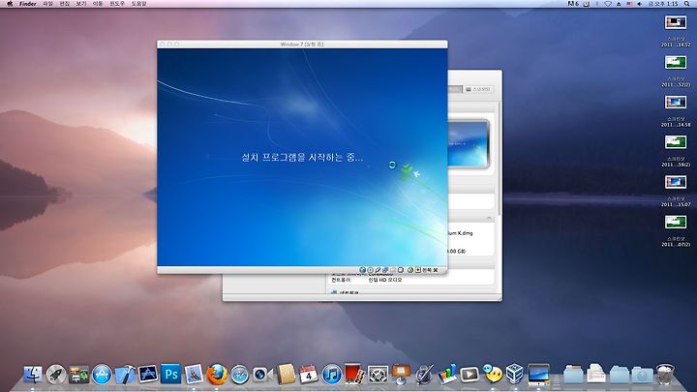This screenshot has width=697, height=392.
Task: Click the green mouse integration icon in VM status bar
Action: (410, 270)
